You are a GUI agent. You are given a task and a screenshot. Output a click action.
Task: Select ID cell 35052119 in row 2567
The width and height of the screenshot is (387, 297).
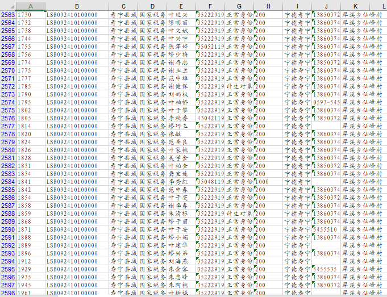click(210, 47)
